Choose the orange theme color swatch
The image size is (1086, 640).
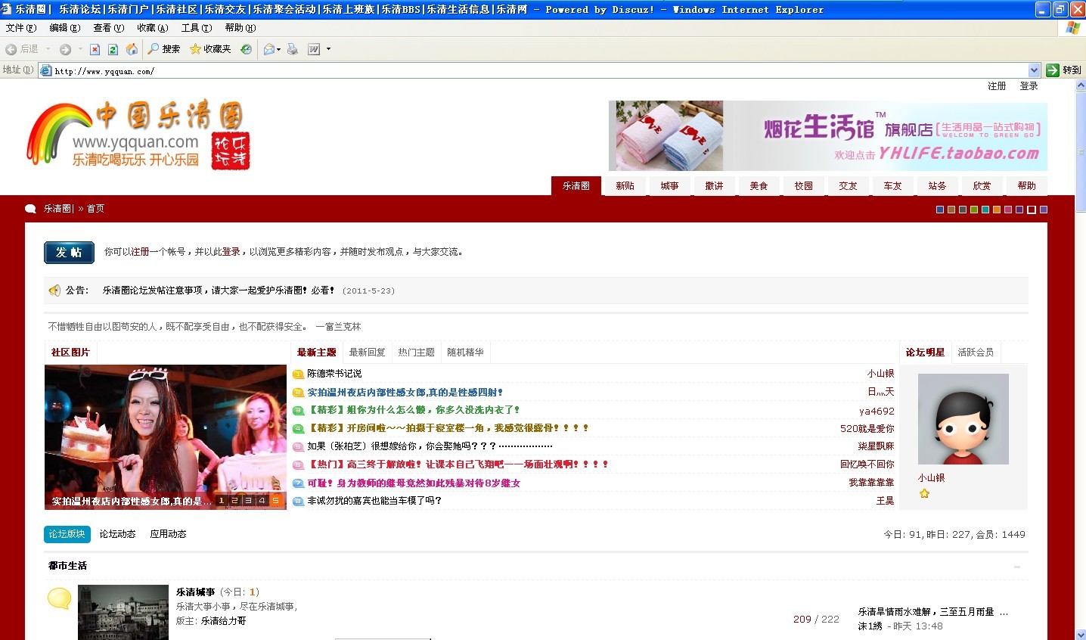coord(997,210)
